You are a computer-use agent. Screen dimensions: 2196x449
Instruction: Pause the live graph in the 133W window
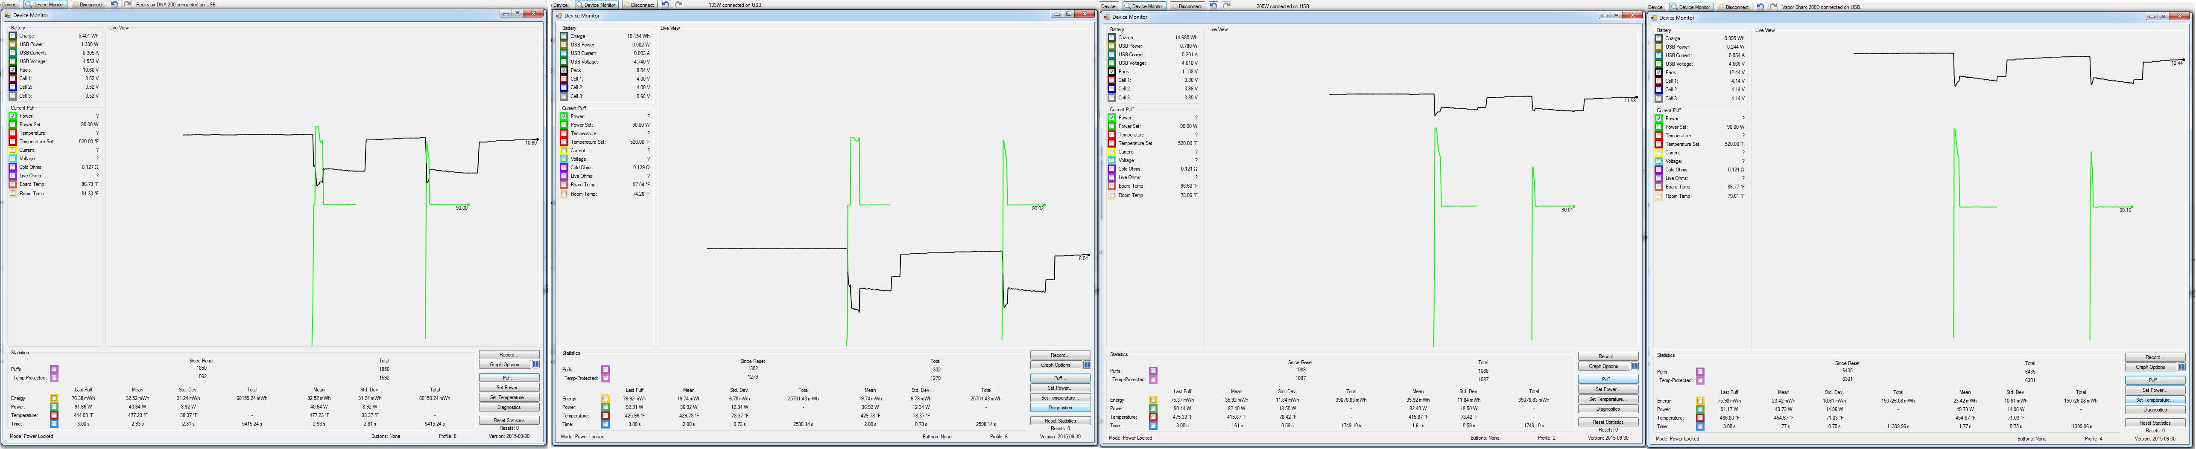pos(1087,365)
